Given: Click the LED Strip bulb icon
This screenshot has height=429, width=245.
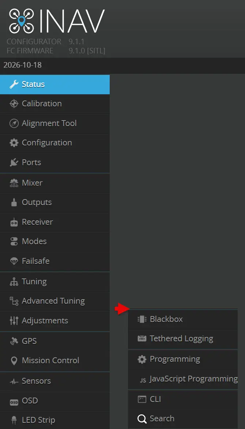Looking at the screenshot, I should click(14, 420).
